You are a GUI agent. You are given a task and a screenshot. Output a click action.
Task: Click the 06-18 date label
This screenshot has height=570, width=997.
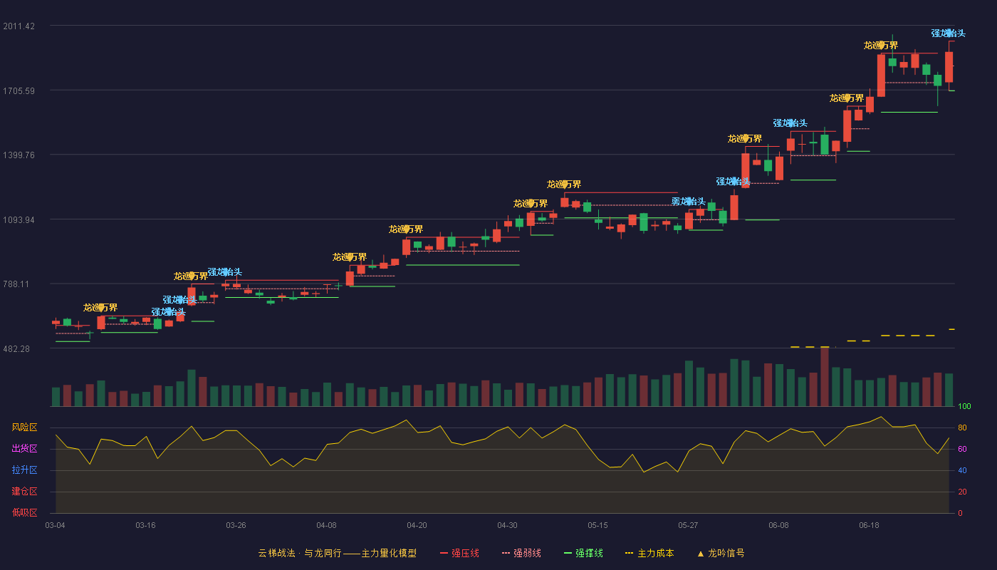(x=869, y=525)
